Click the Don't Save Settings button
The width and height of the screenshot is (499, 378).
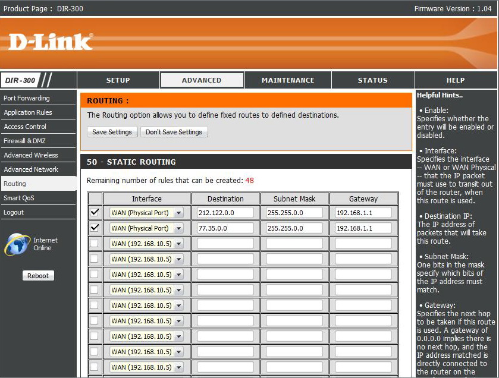(x=174, y=132)
